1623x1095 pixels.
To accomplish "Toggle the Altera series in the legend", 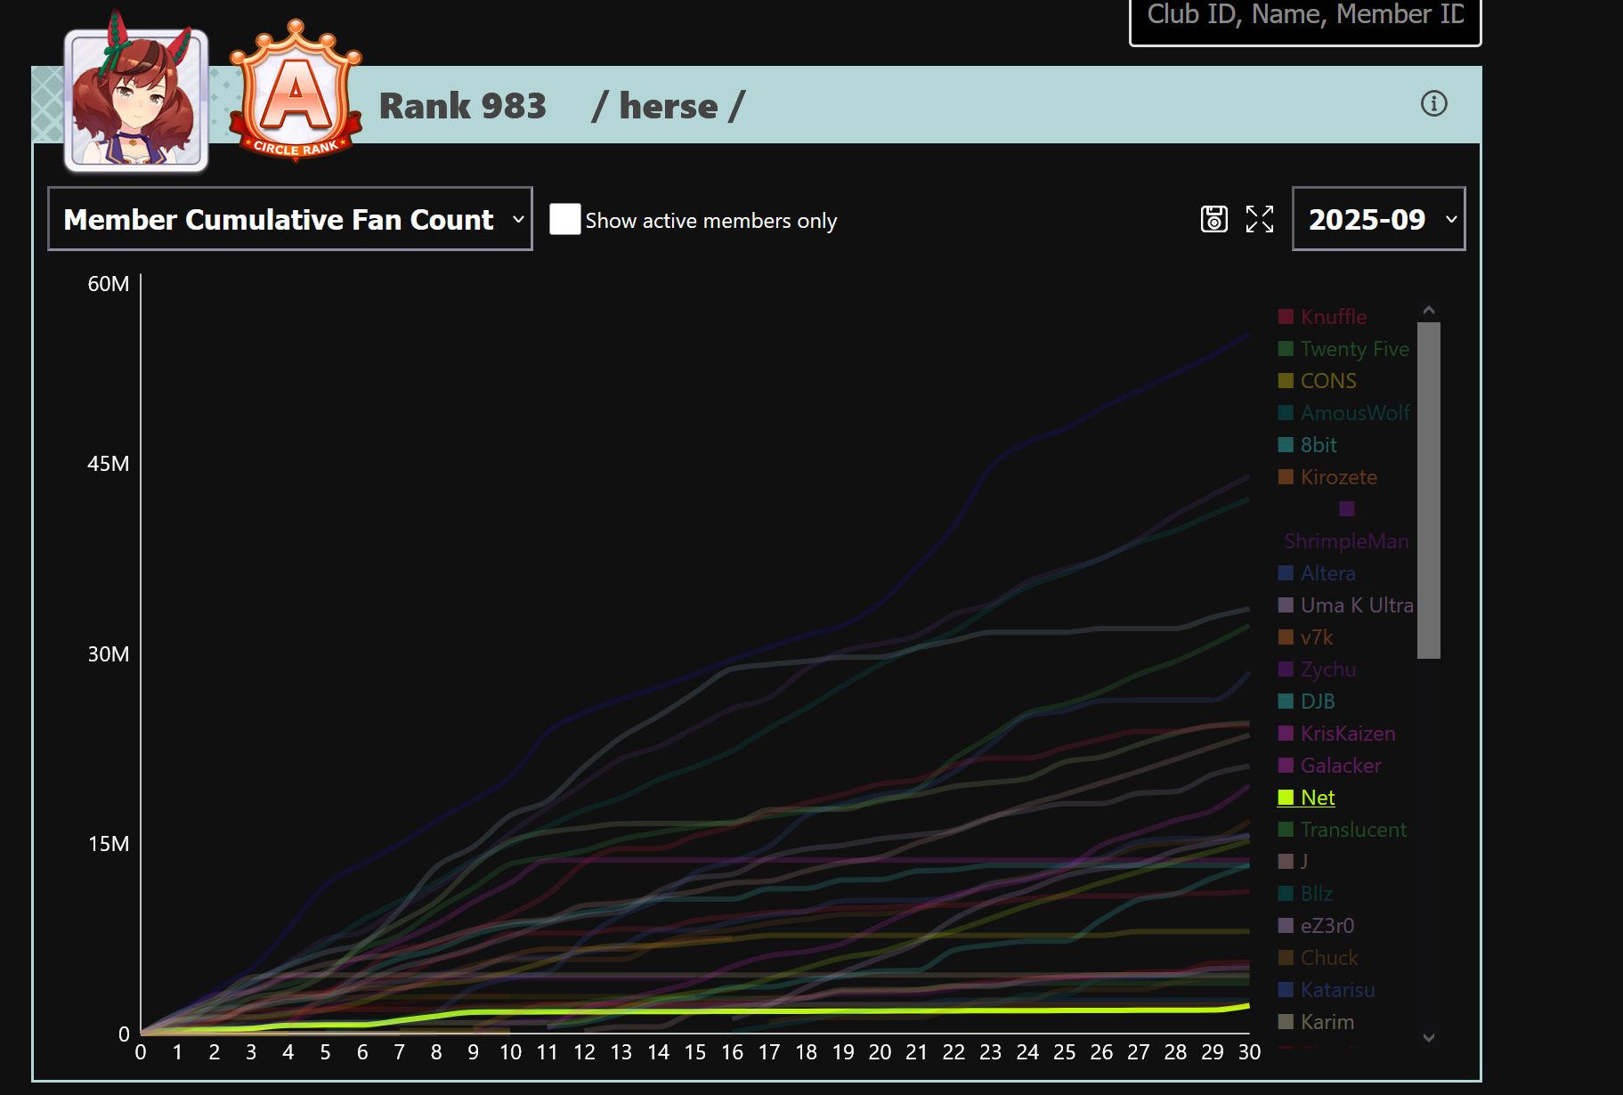I will pos(1318,573).
